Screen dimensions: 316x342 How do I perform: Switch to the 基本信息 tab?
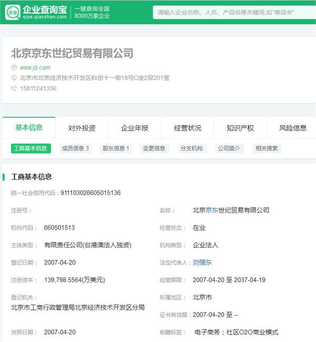tap(29, 128)
